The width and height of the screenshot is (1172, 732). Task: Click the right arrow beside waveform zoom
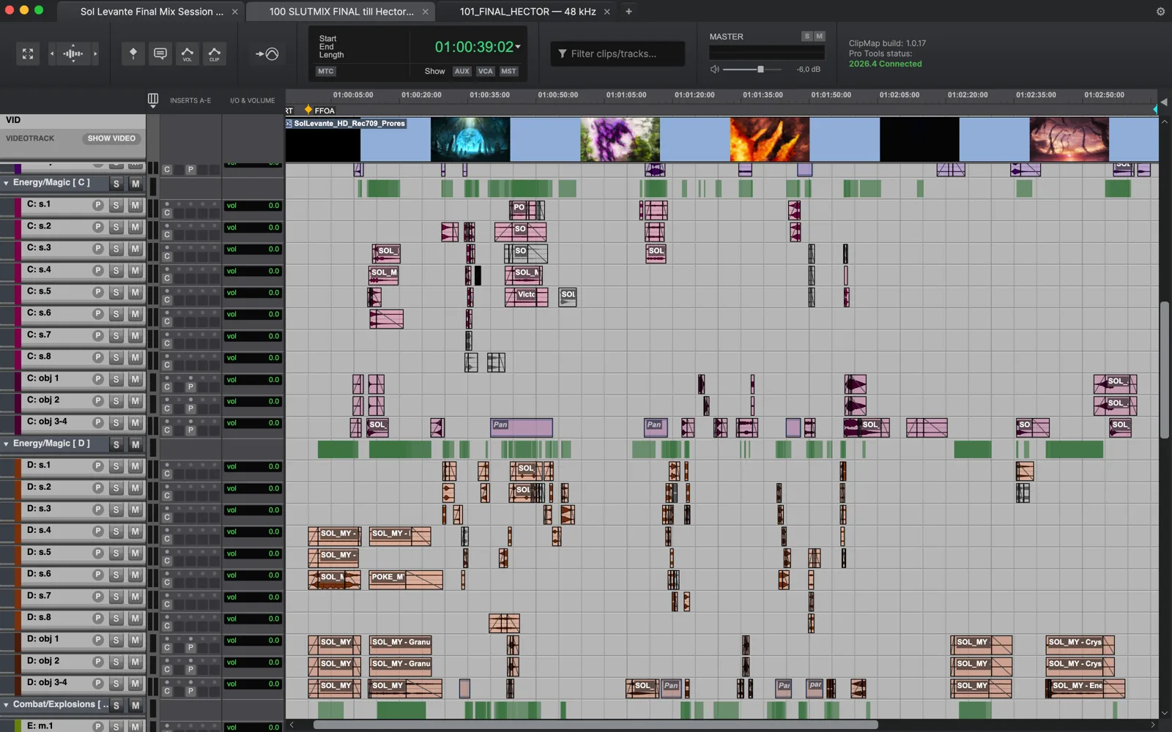(x=95, y=53)
